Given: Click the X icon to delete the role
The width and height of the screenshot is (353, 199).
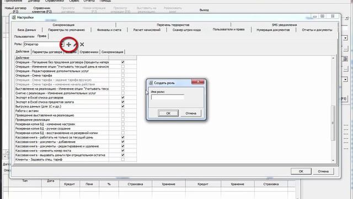Looking at the screenshot, I should click(82, 44).
